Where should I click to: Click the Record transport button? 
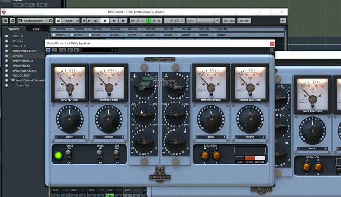(123, 20)
